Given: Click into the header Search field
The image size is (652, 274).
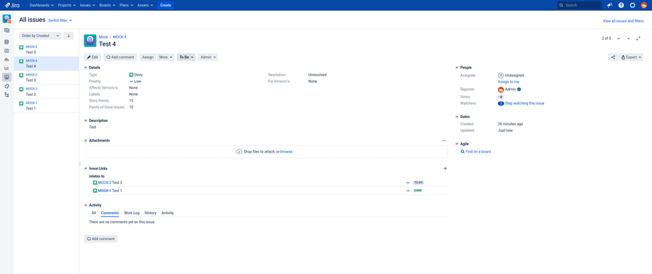Looking at the screenshot, I should pos(579,5).
